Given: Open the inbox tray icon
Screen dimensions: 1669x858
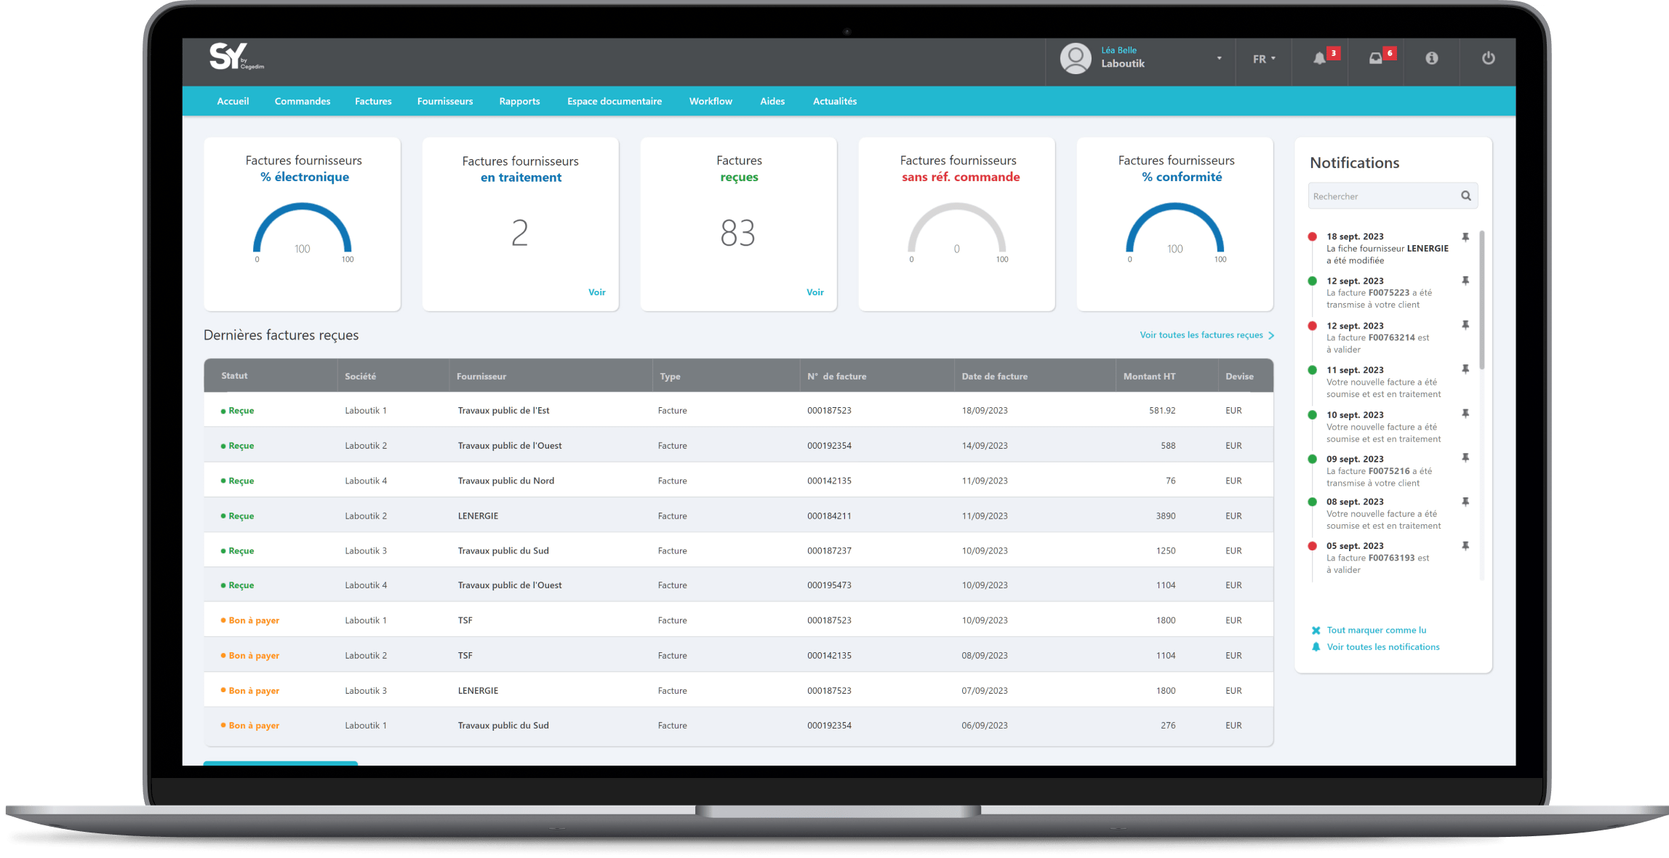Looking at the screenshot, I should pyautogui.click(x=1375, y=59).
